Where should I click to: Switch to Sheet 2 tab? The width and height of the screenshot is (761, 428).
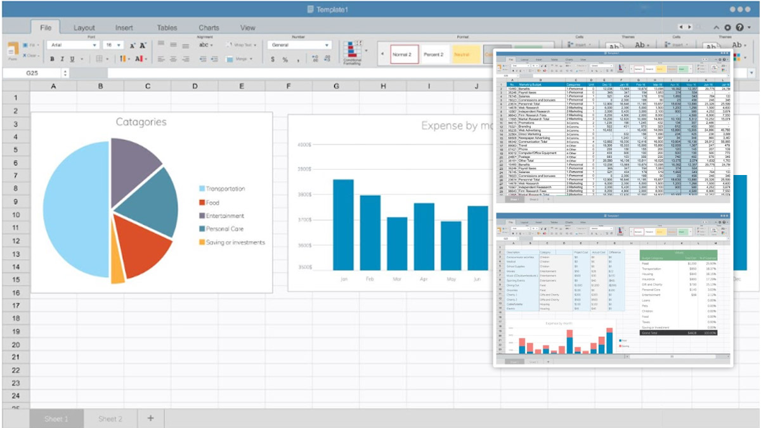click(110, 418)
